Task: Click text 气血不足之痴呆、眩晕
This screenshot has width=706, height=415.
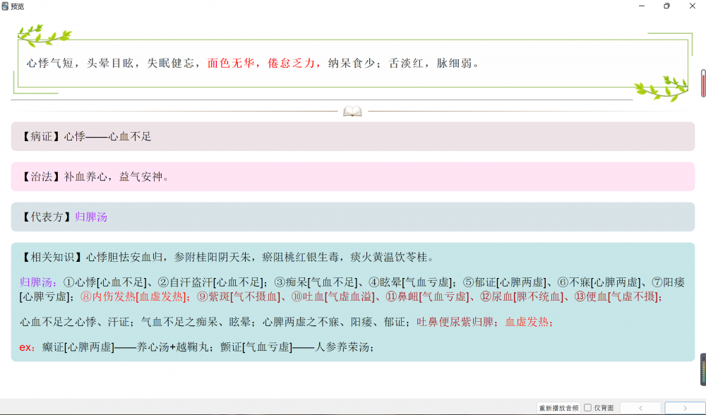Action: [196, 323]
